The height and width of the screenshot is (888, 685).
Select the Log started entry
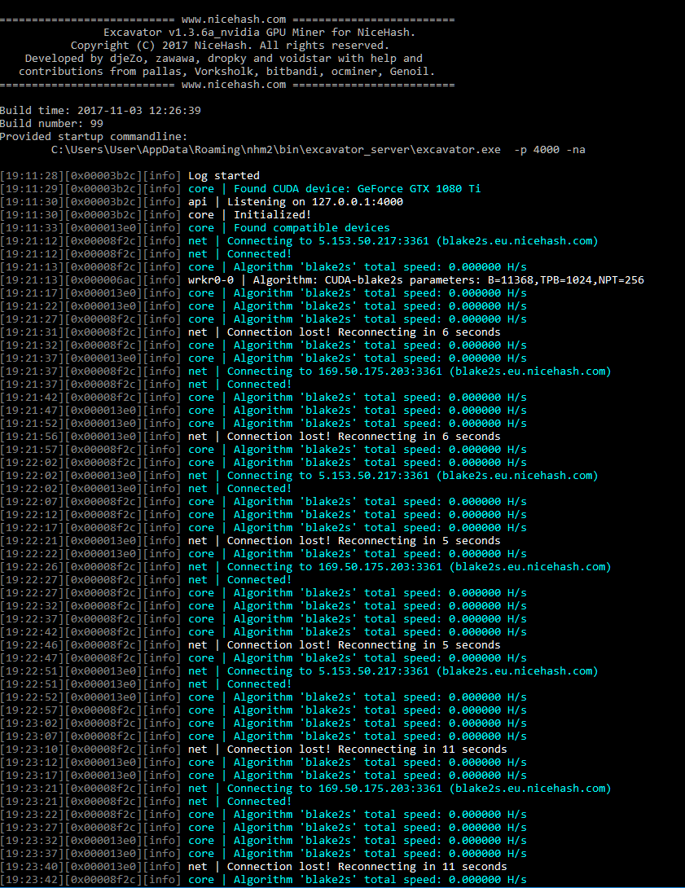224,175
